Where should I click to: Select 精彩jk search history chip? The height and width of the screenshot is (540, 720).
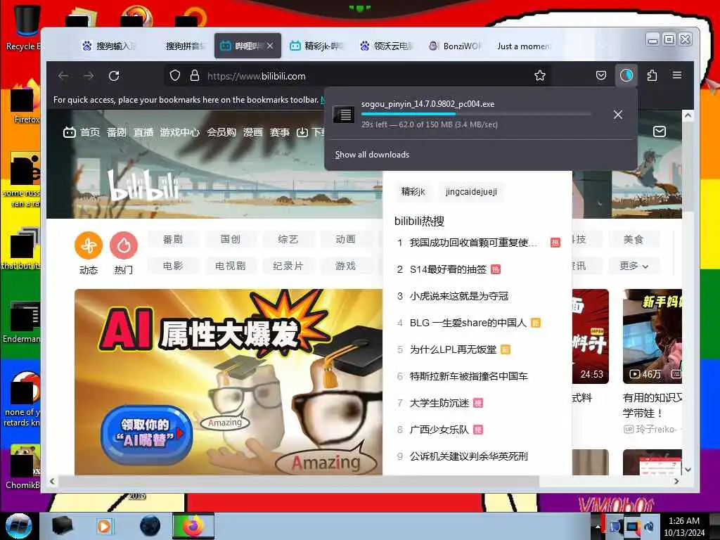click(x=413, y=191)
